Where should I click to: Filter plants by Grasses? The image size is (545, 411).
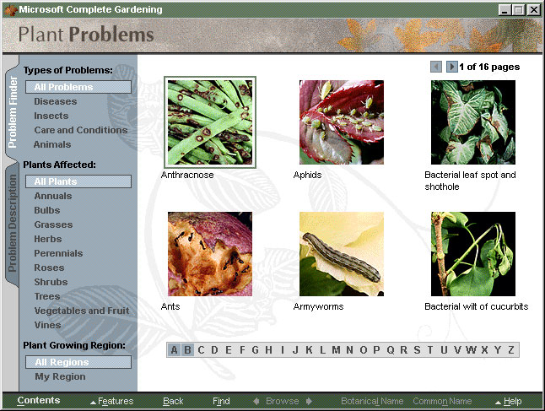click(53, 224)
